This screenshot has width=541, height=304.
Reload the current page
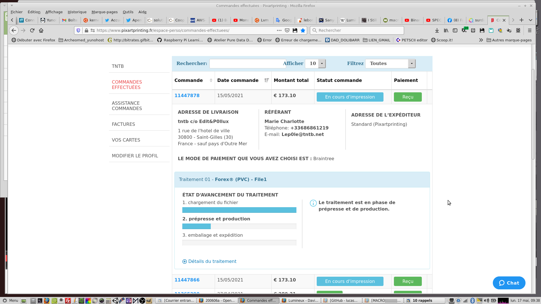32,30
